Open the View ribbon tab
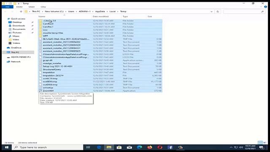 coord(43,7)
